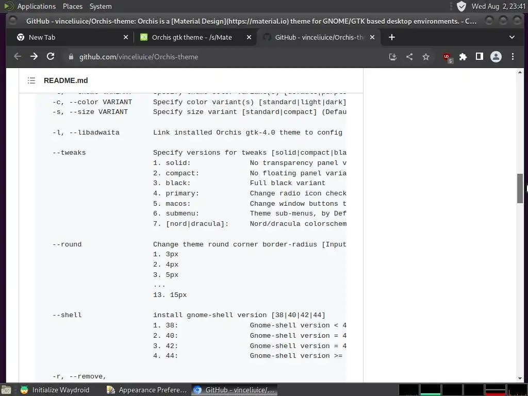Select GitHub window in taskbar
The width and height of the screenshot is (528, 396).
click(x=235, y=390)
